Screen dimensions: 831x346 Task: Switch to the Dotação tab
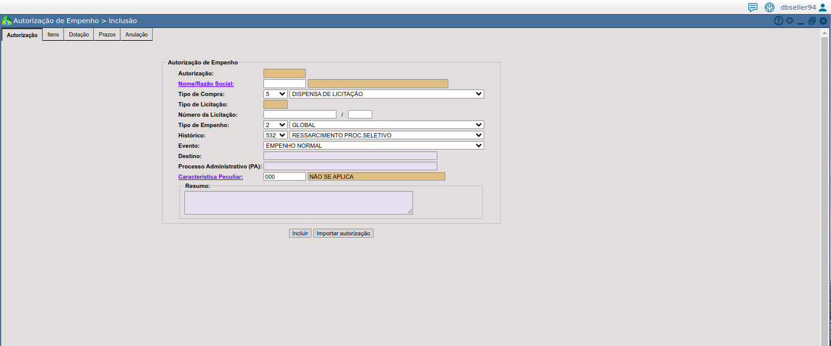point(78,35)
